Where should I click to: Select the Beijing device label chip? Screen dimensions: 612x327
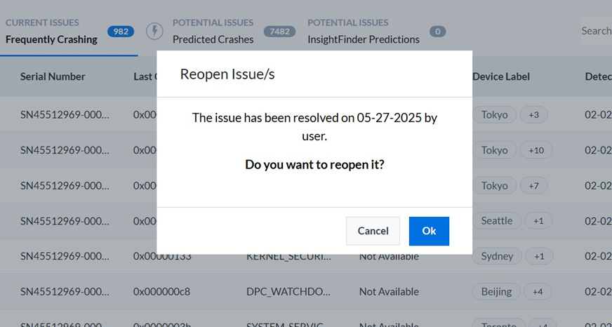pyautogui.click(x=496, y=291)
